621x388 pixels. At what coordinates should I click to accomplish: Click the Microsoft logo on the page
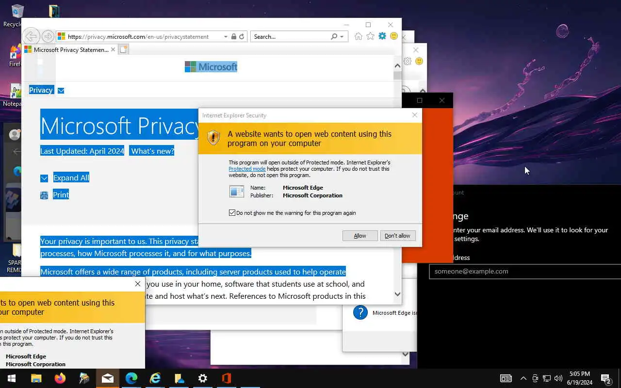pyautogui.click(x=211, y=67)
